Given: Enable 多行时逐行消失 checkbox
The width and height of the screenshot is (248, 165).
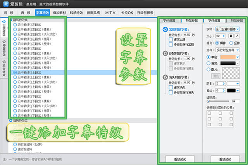Looking at the screenshot, I should tap(171, 92).
